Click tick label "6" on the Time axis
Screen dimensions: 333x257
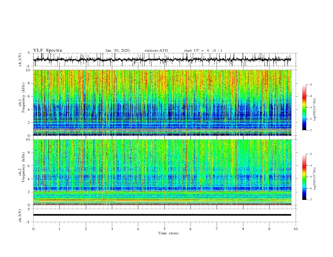191,229
